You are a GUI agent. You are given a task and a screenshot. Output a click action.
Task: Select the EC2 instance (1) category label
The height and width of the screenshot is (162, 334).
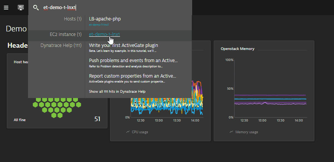(65, 34)
